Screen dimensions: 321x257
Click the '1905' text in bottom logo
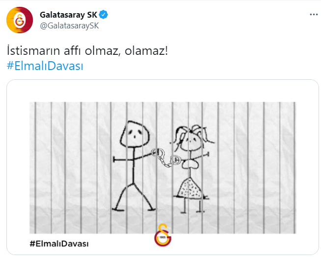pyautogui.click(x=162, y=237)
